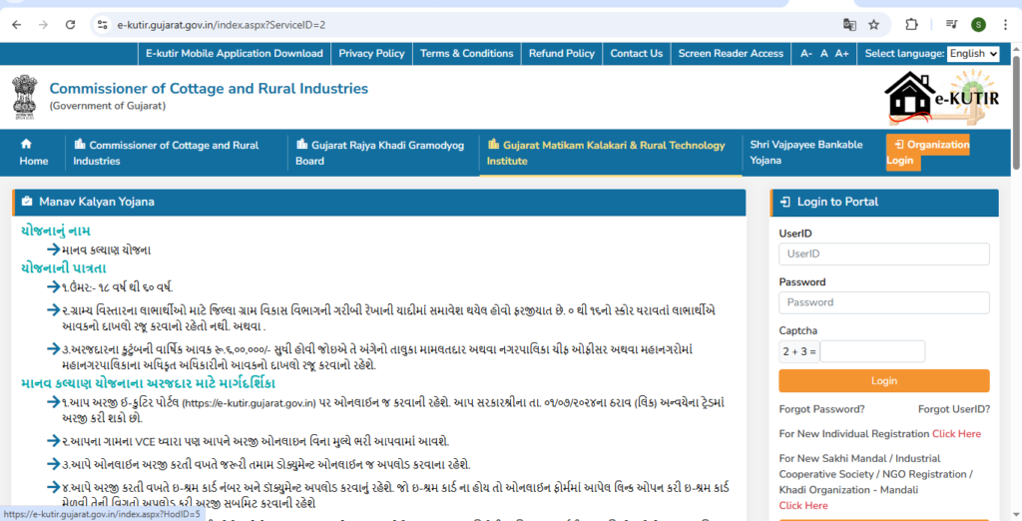Click the 'Manav Kalyan Yojana' panel header

click(x=378, y=203)
